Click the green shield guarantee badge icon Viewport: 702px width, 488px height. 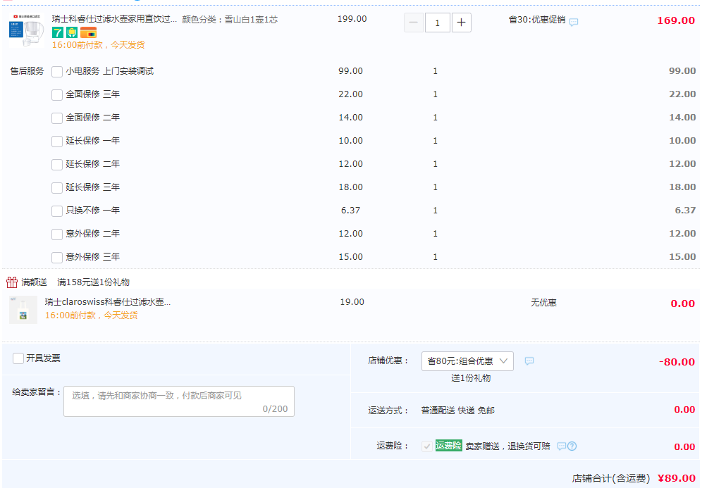point(72,32)
